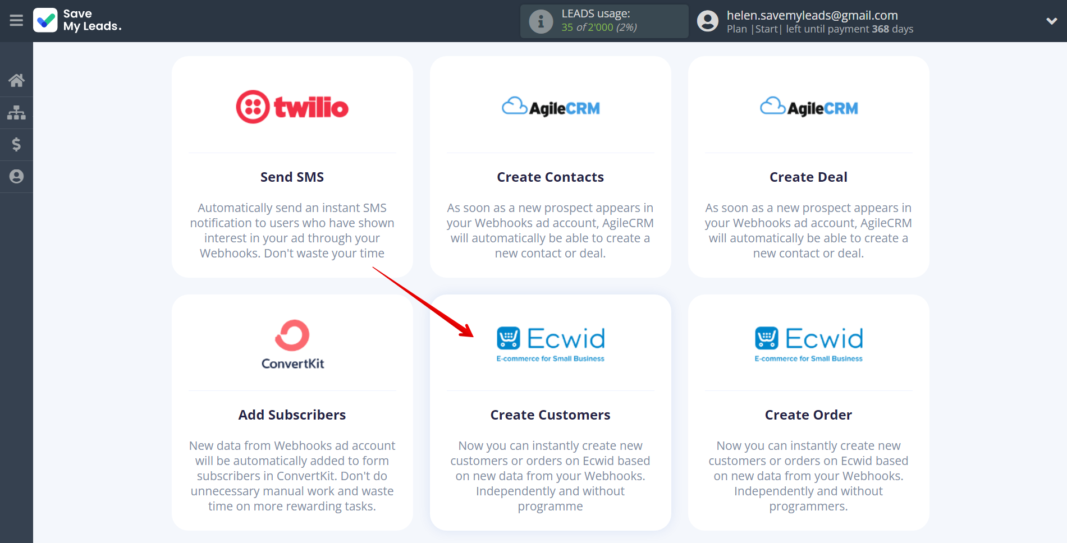This screenshot has width=1067, height=543.
Task: Select the Add Subscribers title
Action: point(292,415)
